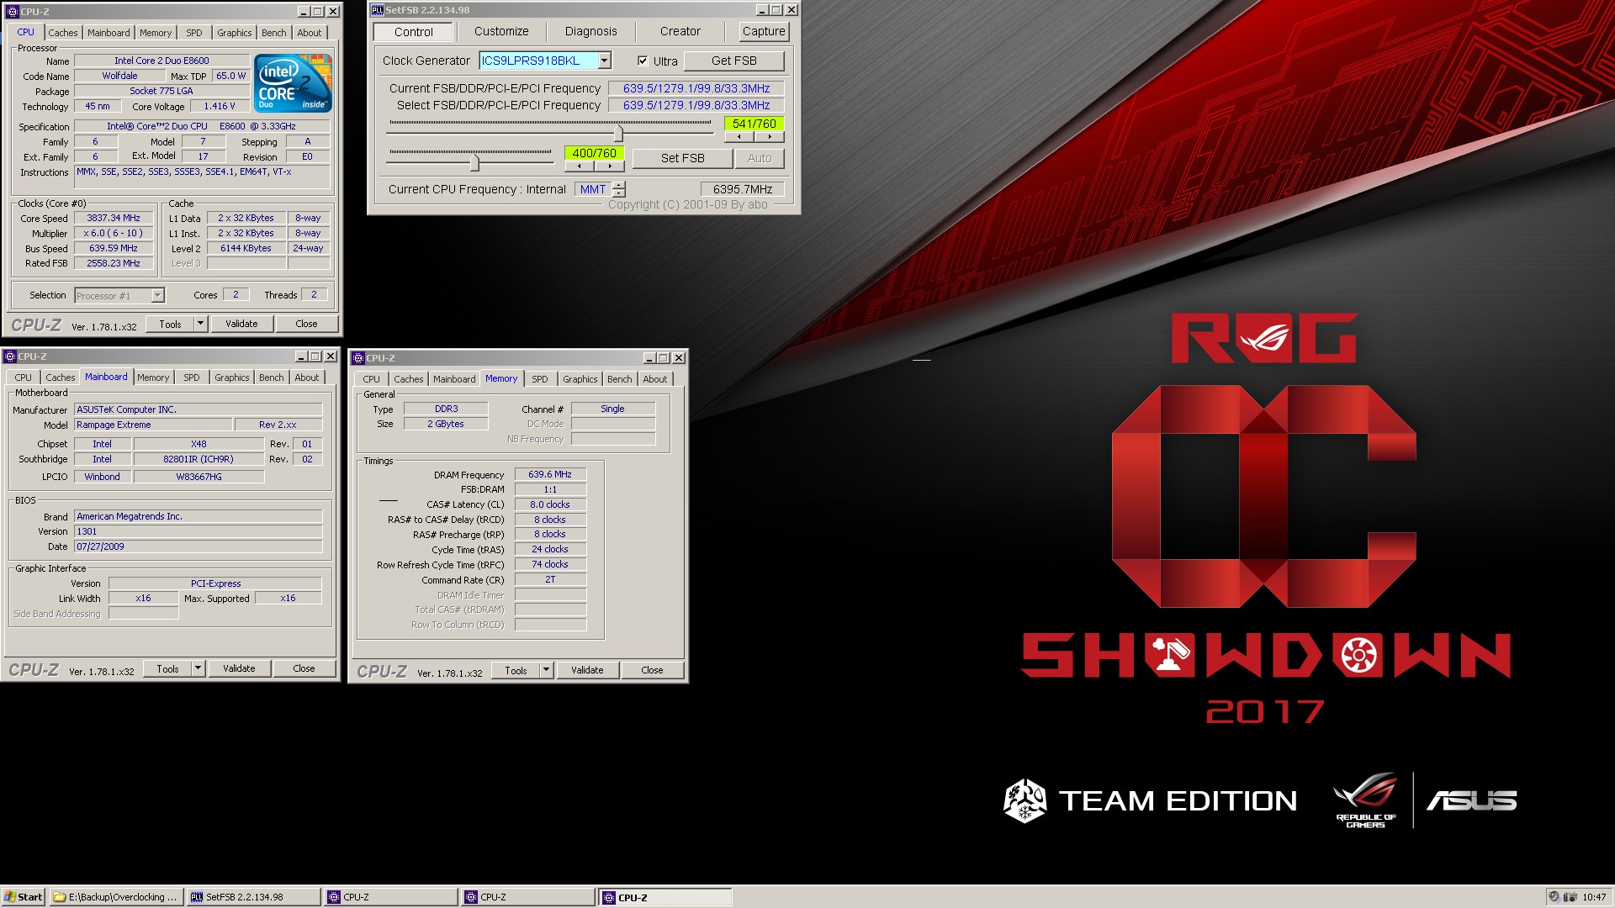Image resolution: width=1615 pixels, height=908 pixels.
Task: Expand Tools dropdown arrow in Memory window
Action: pos(546,670)
